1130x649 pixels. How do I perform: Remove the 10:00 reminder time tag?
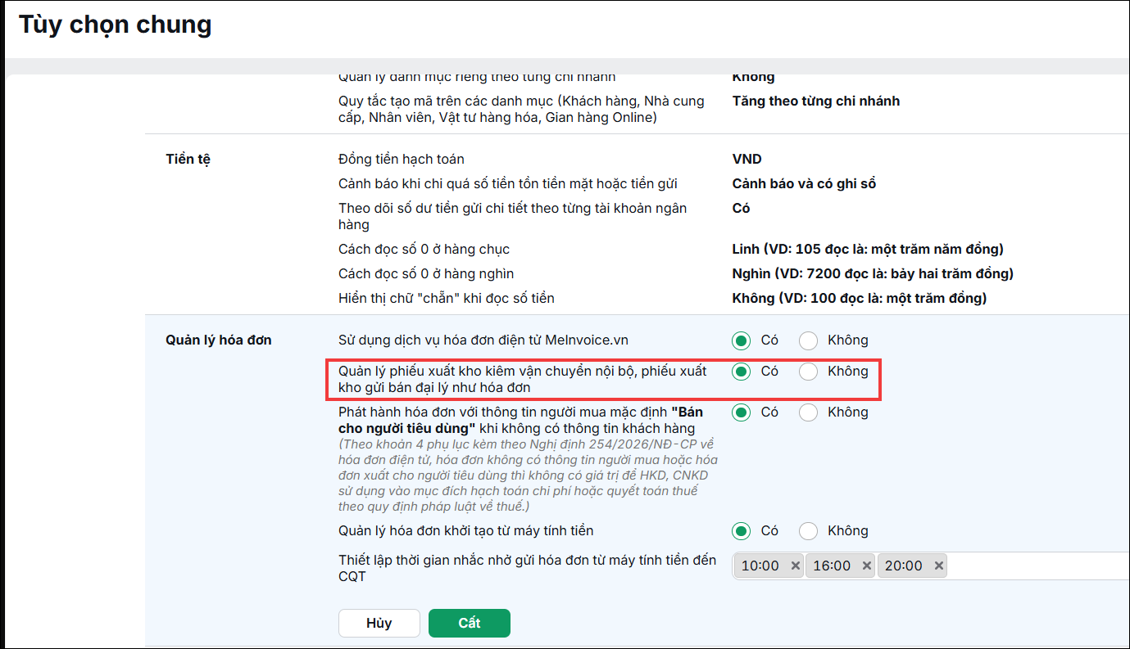(x=795, y=566)
